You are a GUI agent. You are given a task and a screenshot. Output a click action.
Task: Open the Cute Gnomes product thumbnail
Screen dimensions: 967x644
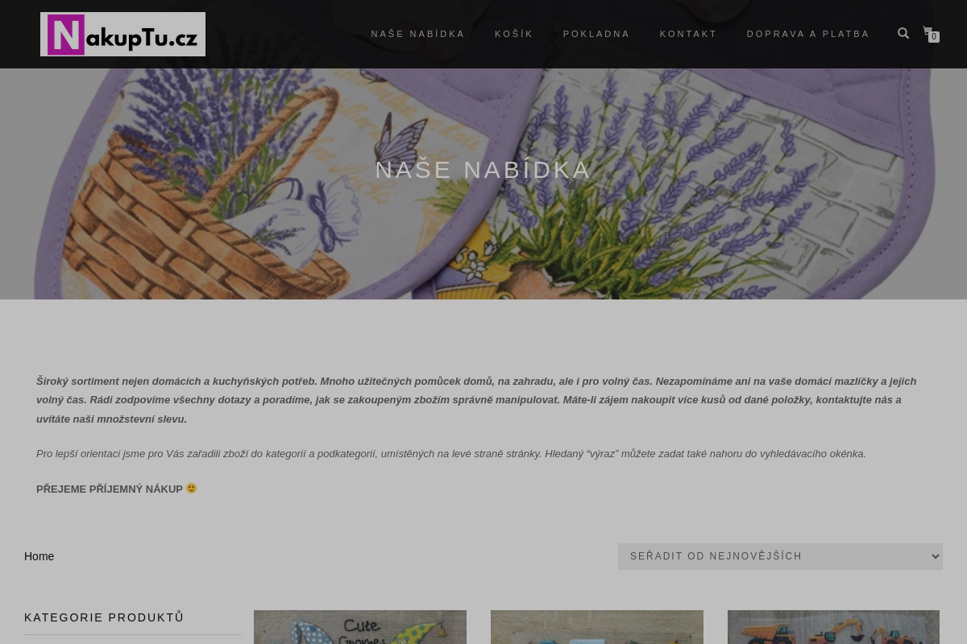(x=360, y=627)
